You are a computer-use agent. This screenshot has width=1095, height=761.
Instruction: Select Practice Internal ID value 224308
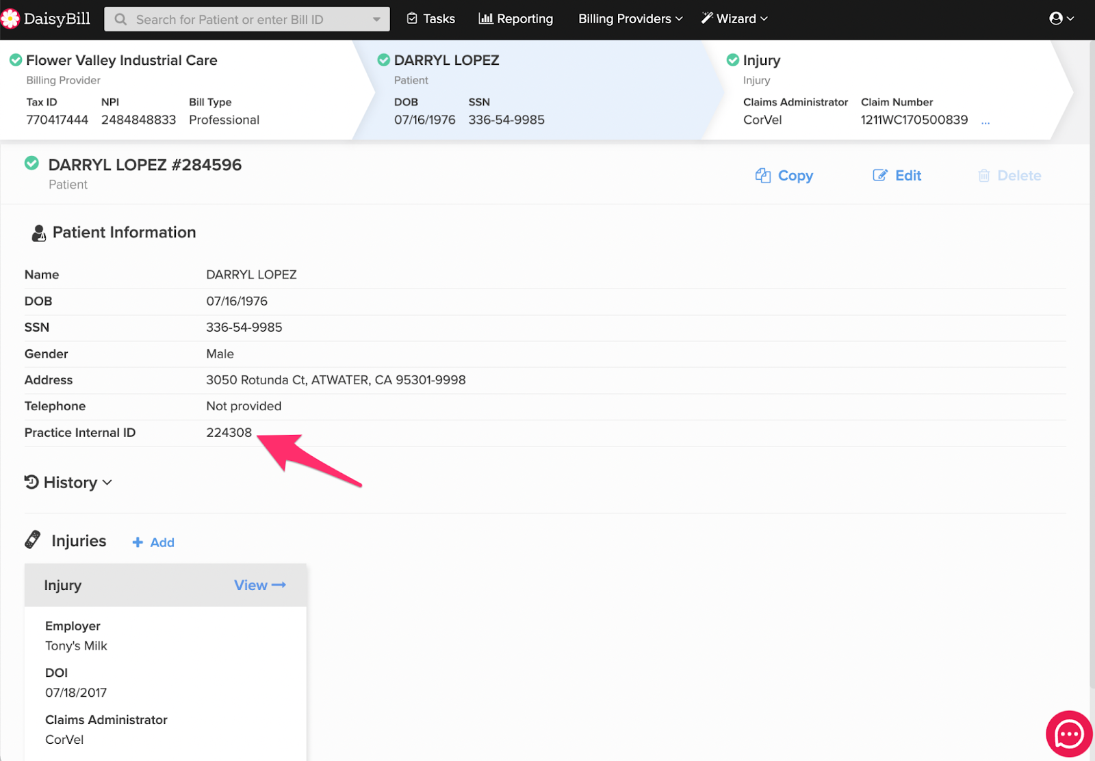point(229,433)
